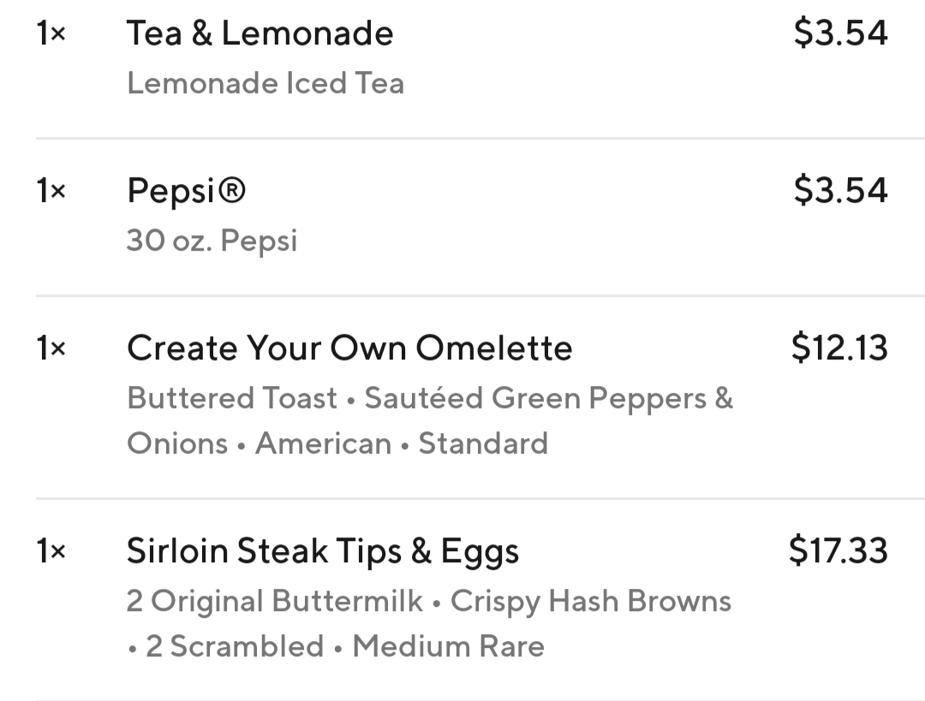The image size is (925, 701).
Task: Tap the 1× quantity beside the omelette
Action: click(x=51, y=348)
